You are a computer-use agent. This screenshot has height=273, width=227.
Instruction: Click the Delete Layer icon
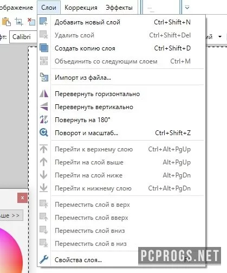tap(44, 35)
